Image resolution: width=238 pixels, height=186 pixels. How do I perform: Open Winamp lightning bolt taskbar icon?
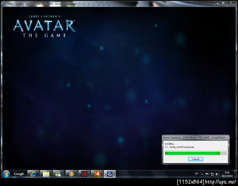tap(71, 174)
